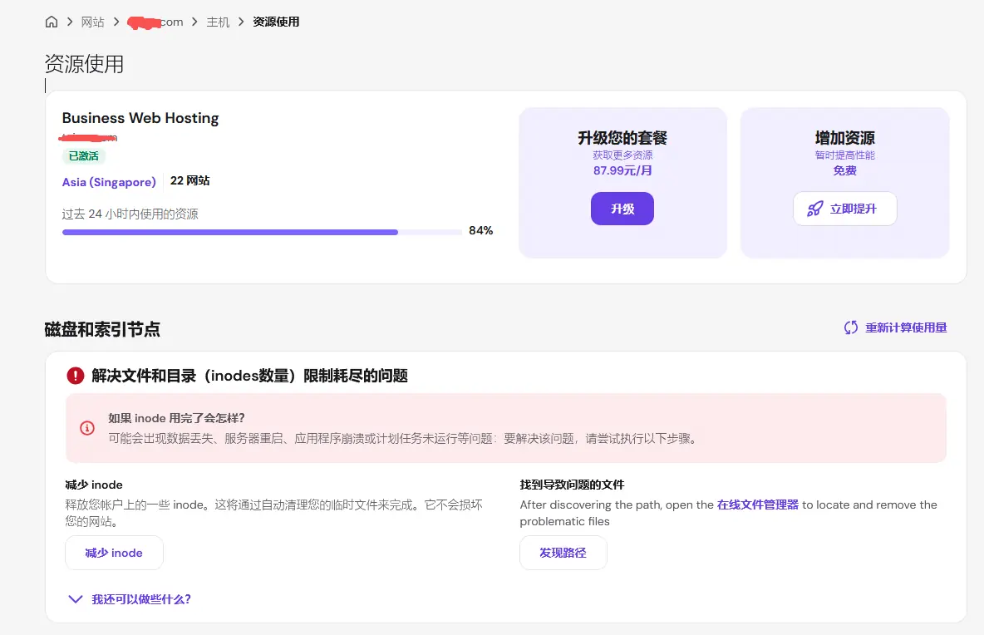Screen dimensions: 984x635
Task: Click the 87.99元/月 price text
Action: (622, 170)
